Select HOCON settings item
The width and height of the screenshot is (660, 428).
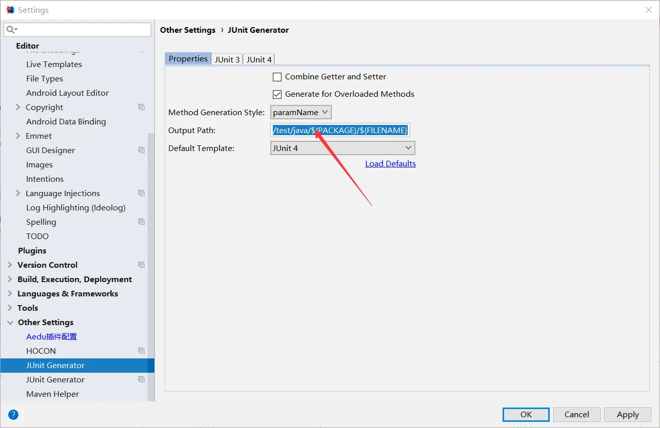[x=41, y=351]
